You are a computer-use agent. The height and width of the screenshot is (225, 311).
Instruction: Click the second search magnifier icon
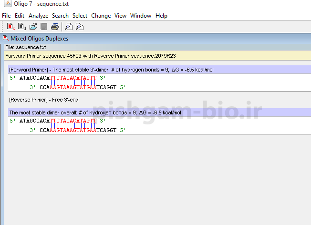(x=80, y=27)
